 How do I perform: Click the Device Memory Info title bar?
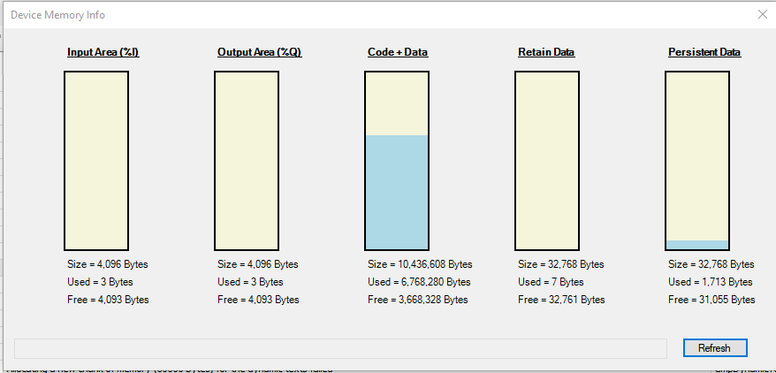pos(354,14)
